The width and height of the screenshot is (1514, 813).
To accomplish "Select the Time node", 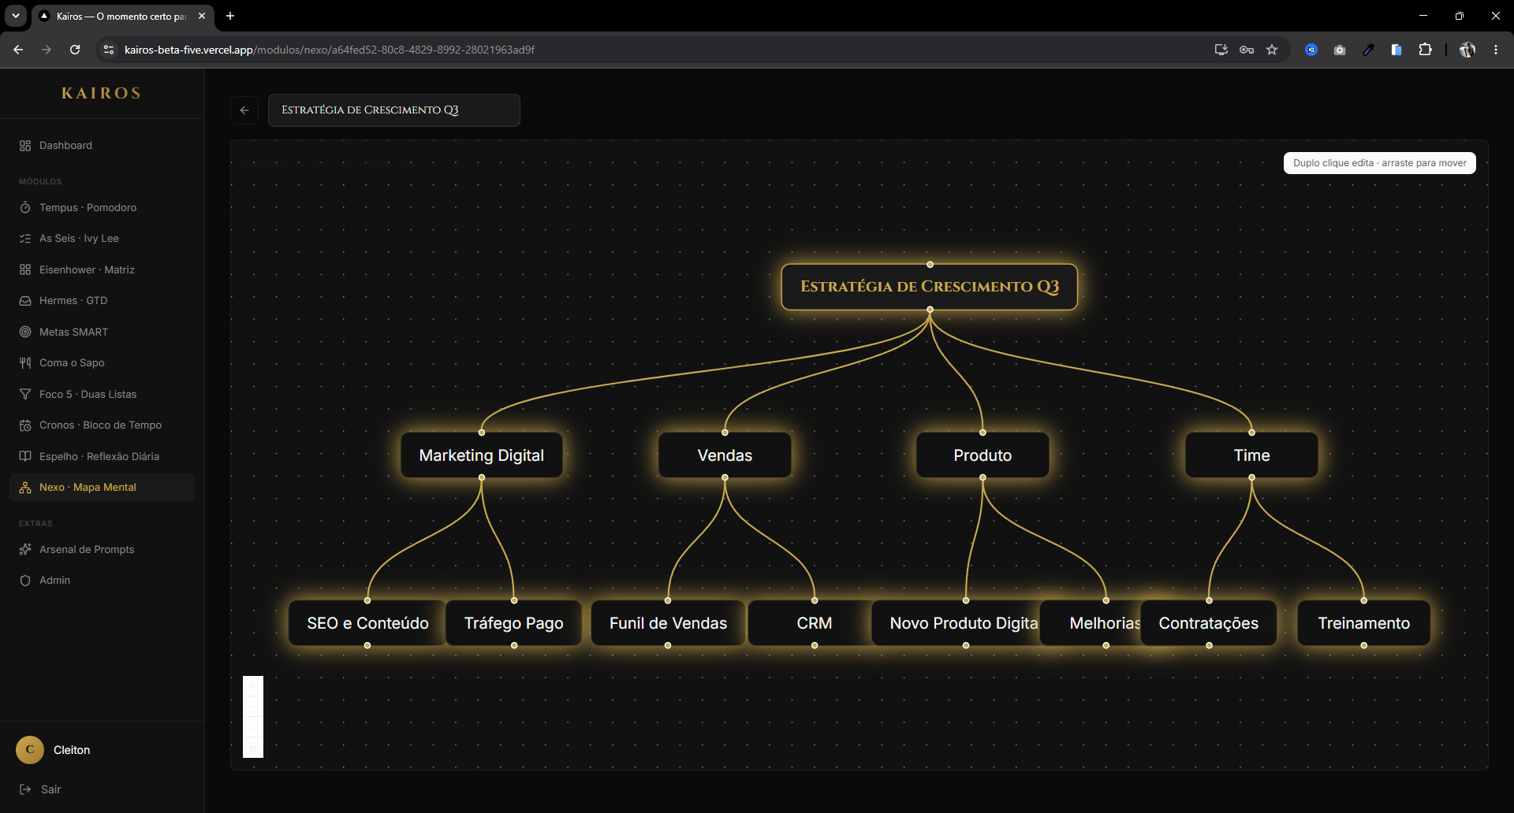I will (1251, 455).
